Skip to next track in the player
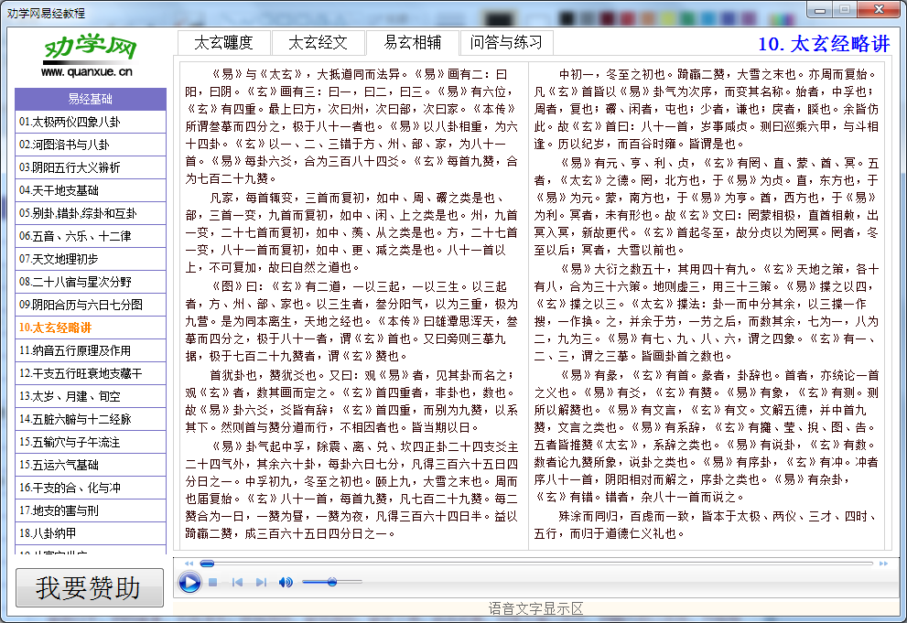 coord(259,582)
